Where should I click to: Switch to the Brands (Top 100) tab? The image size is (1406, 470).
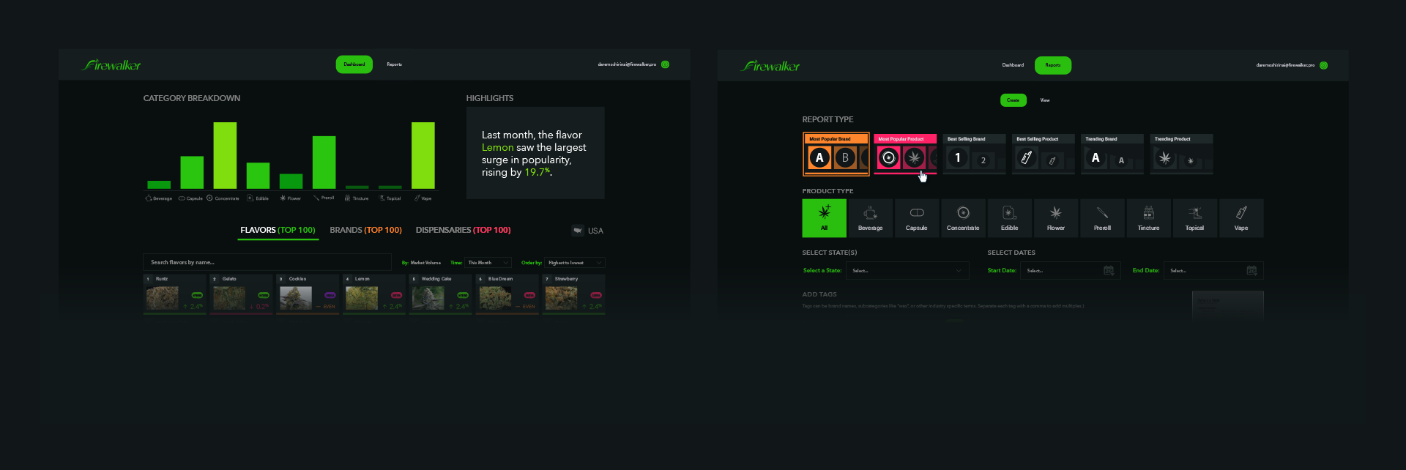coord(365,231)
